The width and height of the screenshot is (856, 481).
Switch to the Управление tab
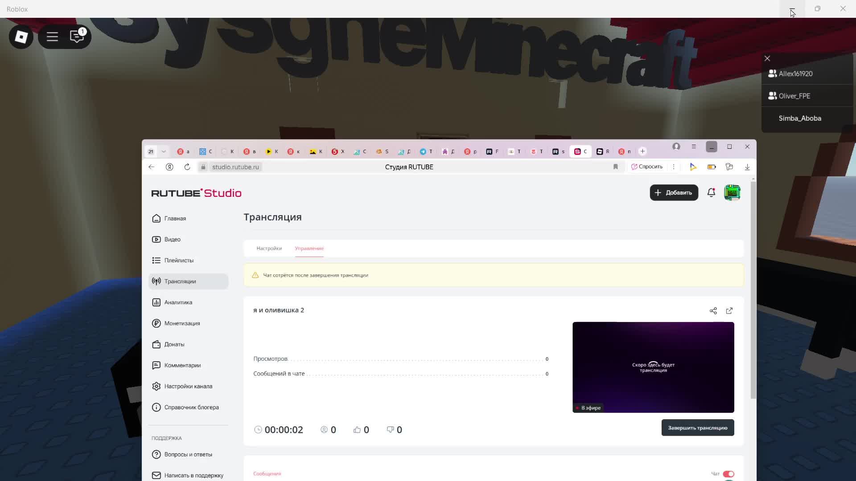coord(309,248)
